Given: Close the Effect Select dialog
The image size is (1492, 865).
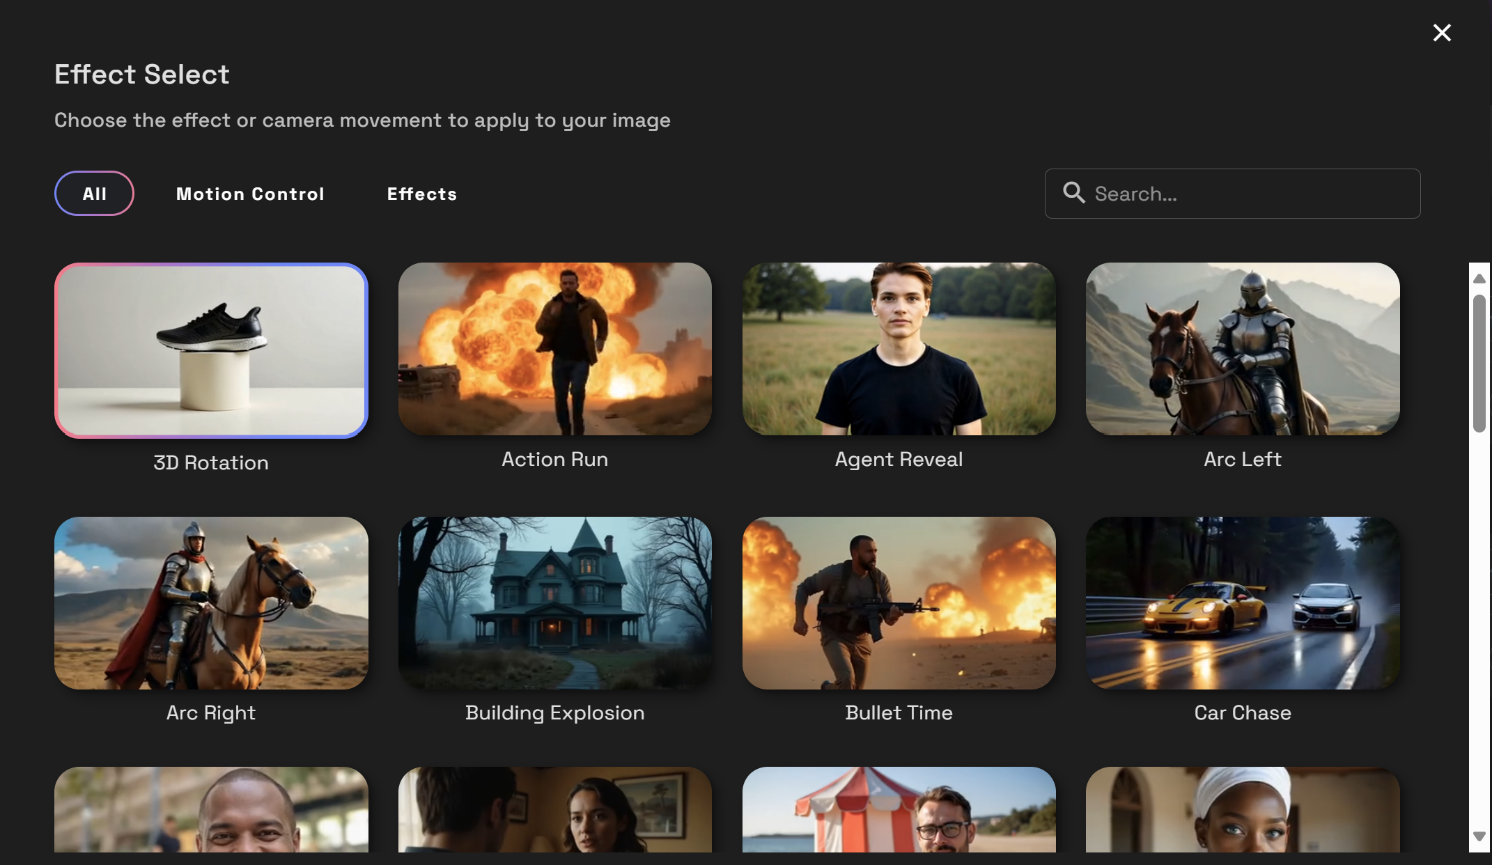Looking at the screenshot, I should tap(1441, 32).
